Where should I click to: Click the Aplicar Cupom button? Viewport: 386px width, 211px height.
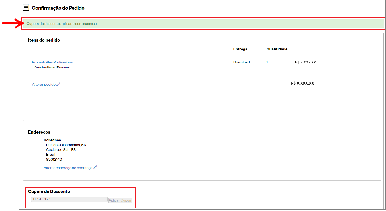coord(121,200)
